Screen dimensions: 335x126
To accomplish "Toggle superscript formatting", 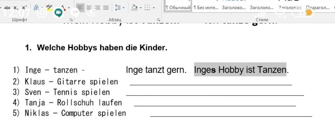I will 24,8.
